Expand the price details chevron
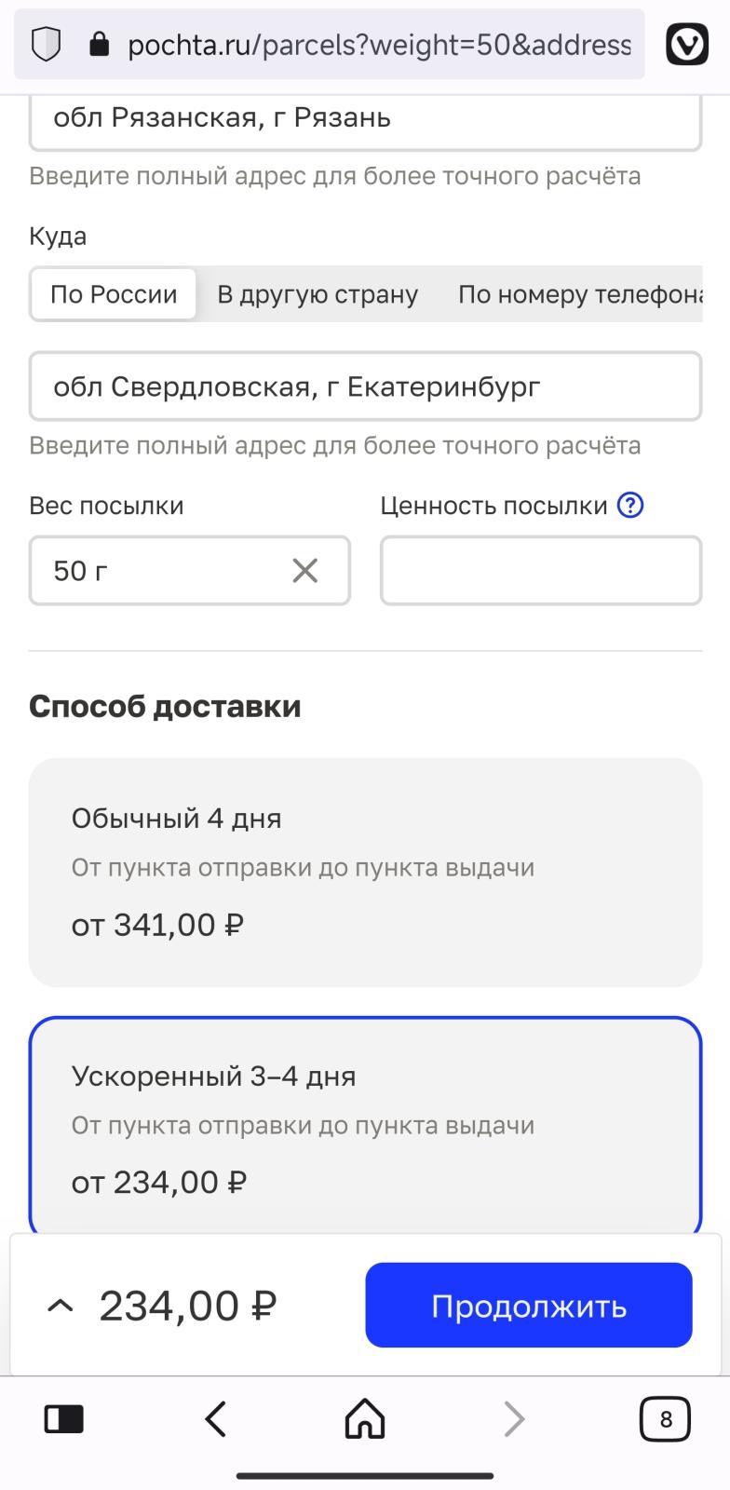 tap(60, 1306)
